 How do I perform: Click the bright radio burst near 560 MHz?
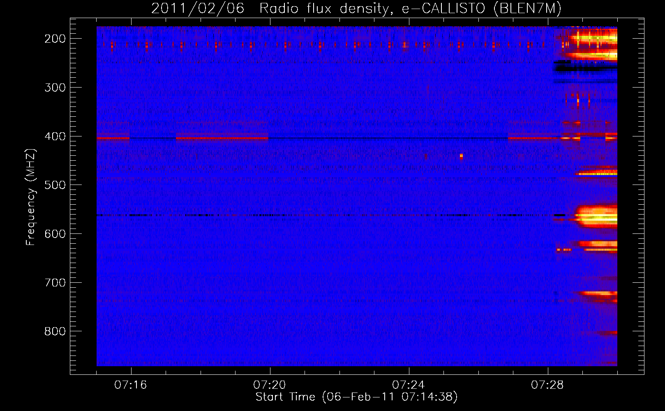tap(597, 217)
